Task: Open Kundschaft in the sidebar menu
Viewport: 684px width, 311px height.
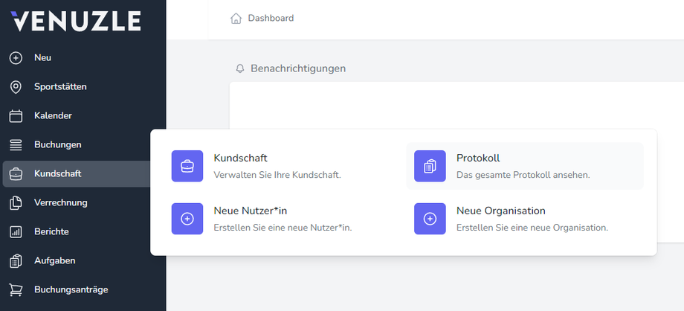Action: [58, 174]
